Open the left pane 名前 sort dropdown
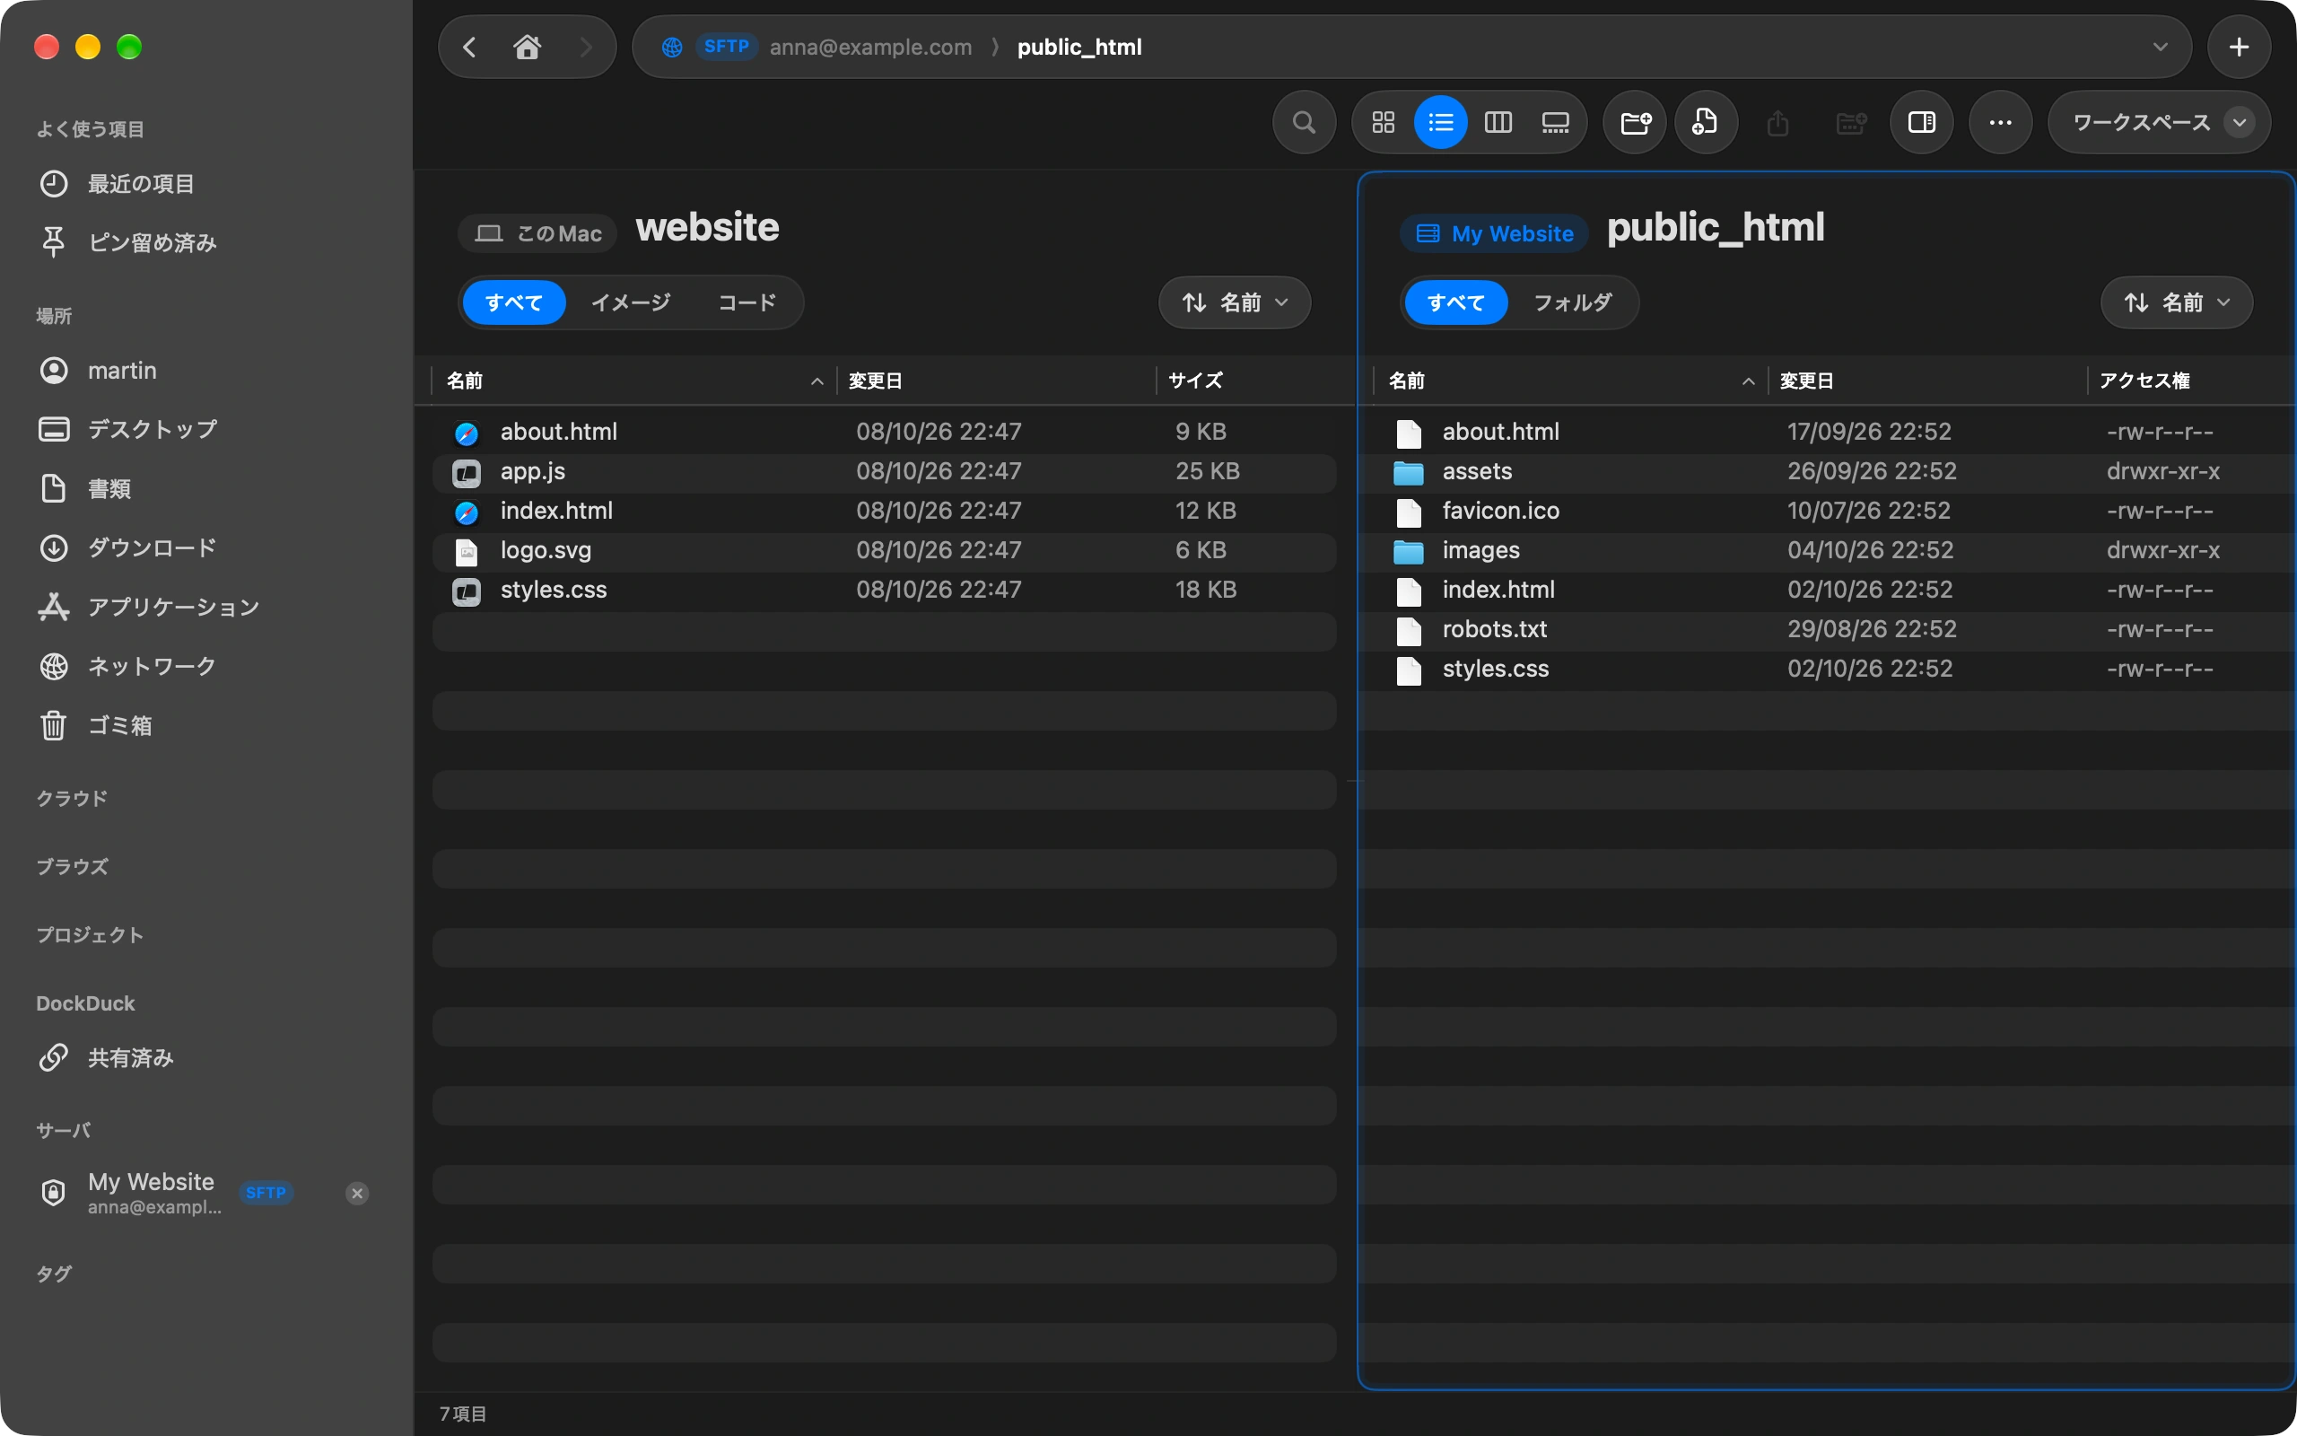Viewport: 2297px width, 1436px height. pyautogui.click(x=1234, y=302)
